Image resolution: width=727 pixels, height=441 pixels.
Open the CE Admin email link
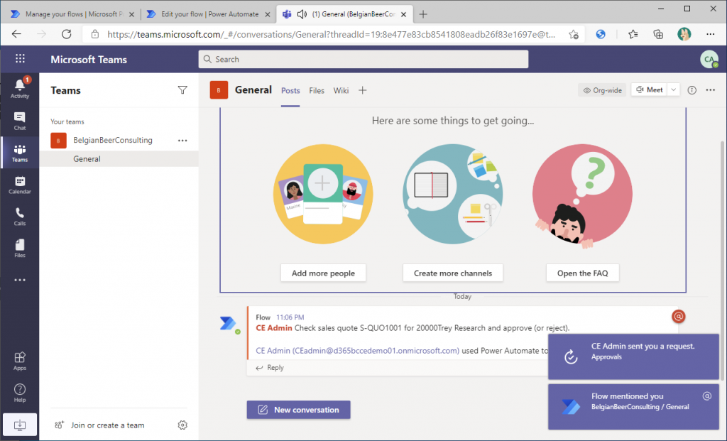[x=358, y=351]
